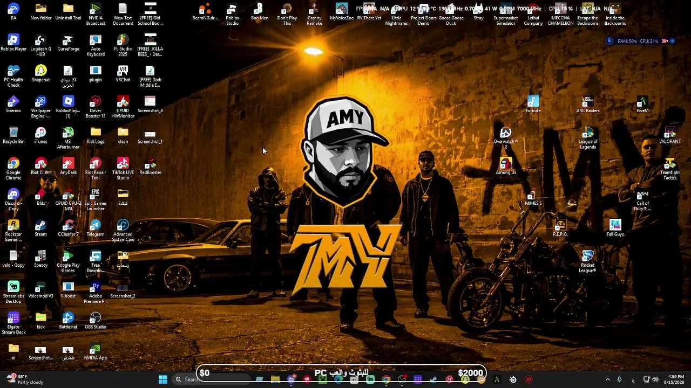Select the VALORANT shortcut
Screen dimensions: 691x388
click(x=670, y=135)
